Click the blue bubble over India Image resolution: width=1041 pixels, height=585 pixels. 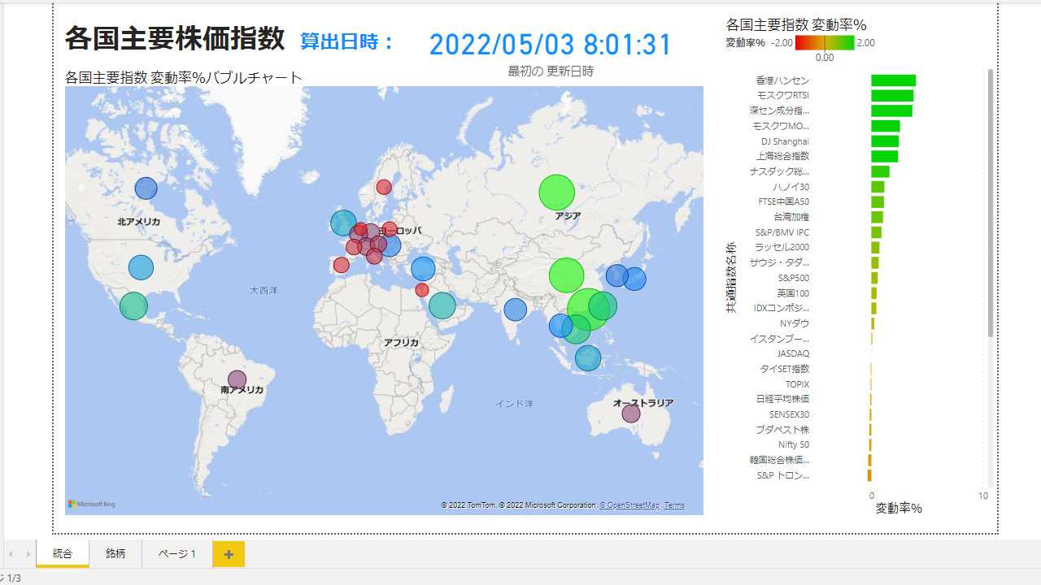tap(515, 310)
